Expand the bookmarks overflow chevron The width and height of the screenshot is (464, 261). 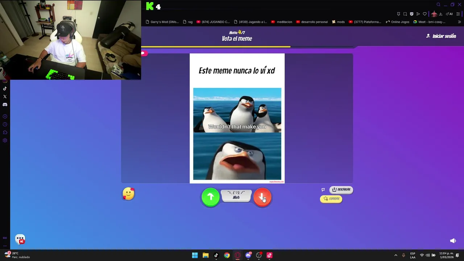[459, 22]
